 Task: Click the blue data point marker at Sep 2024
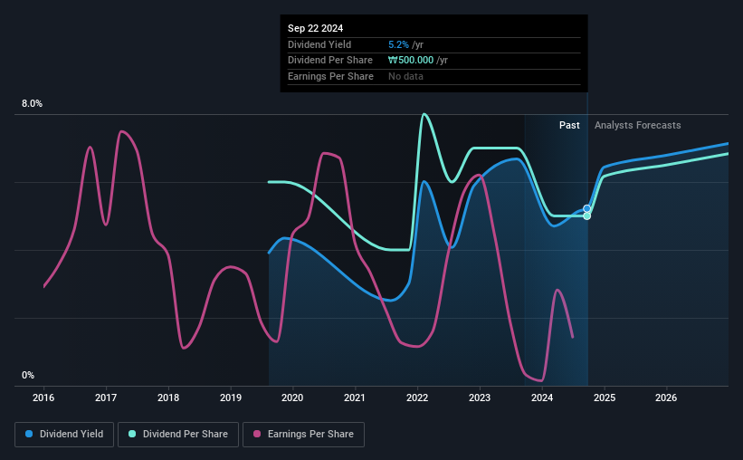[586, 208]
